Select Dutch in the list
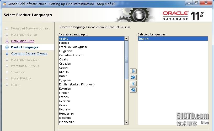 pyautogui.click(x=92, y=76)
